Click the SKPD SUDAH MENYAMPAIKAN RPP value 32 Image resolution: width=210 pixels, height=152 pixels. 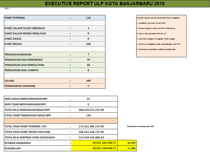[88, 99]
